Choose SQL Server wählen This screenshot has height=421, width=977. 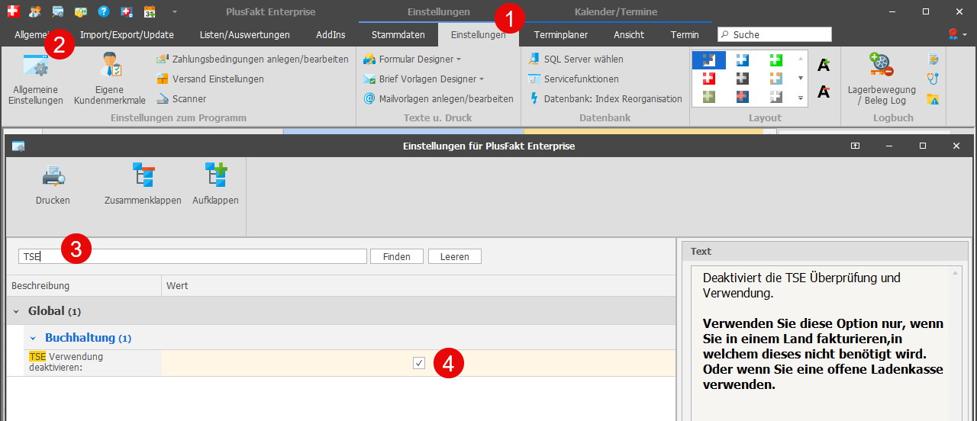[576, 59]
